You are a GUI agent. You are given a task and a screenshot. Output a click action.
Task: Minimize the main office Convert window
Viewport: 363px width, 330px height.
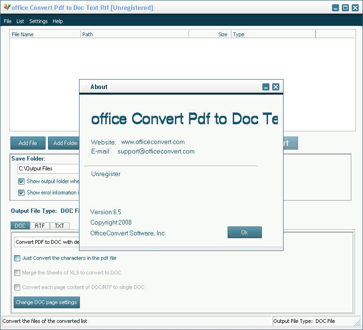(335, 8)
